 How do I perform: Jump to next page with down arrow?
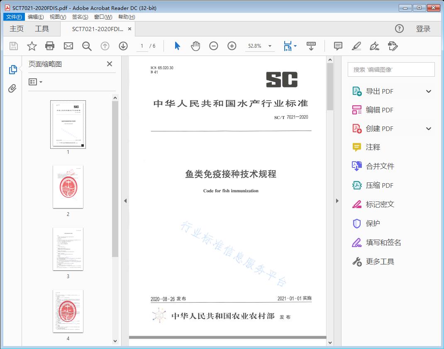tap(123, 46)
